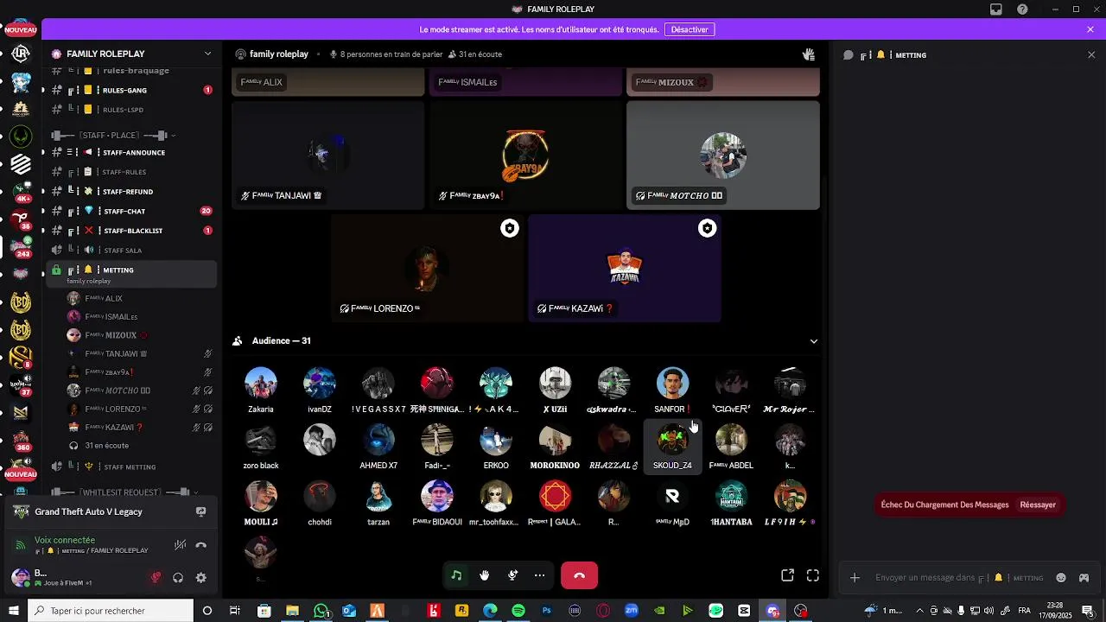
Task: Click tarzan audience avatar
Action: click(x=378, y=497)
